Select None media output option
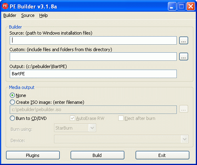The width and height of the screenshot is (197, 165). click(12, 95)
